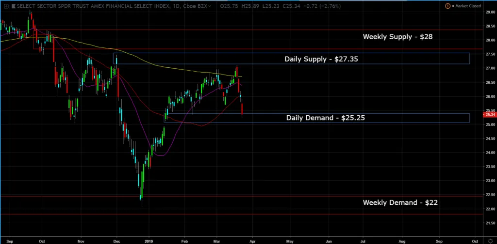497x244 pixels.
Task: Click the Dec time axis label
Action: click(116, 241)
